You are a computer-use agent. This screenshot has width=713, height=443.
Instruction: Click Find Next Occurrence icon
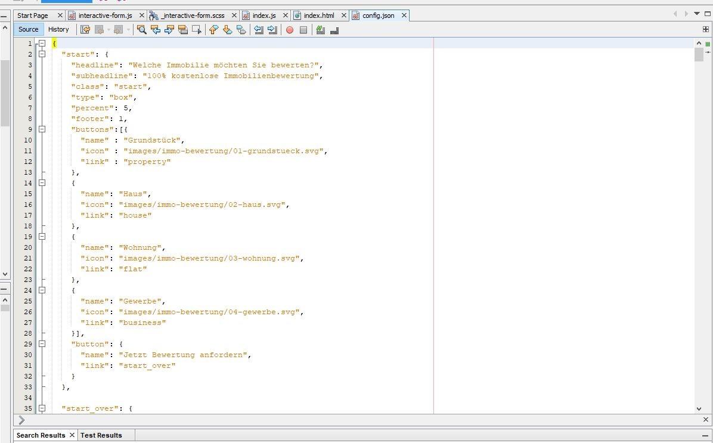tap(169, 29)
